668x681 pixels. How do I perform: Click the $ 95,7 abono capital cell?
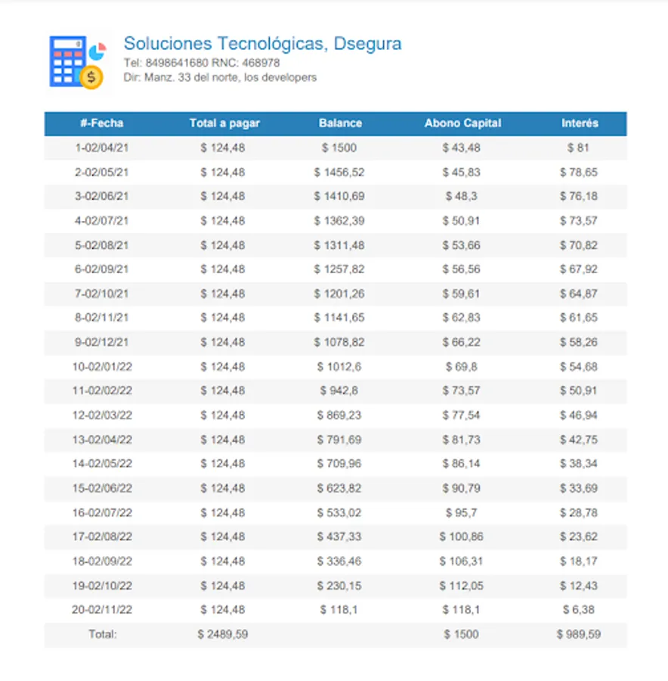point(461,513)
